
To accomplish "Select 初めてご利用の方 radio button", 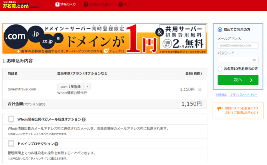I will [220, 30].
